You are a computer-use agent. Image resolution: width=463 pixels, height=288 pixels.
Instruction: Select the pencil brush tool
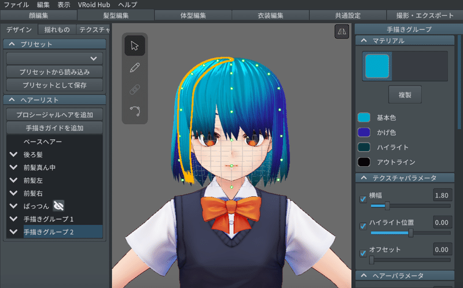pos(135,68)
